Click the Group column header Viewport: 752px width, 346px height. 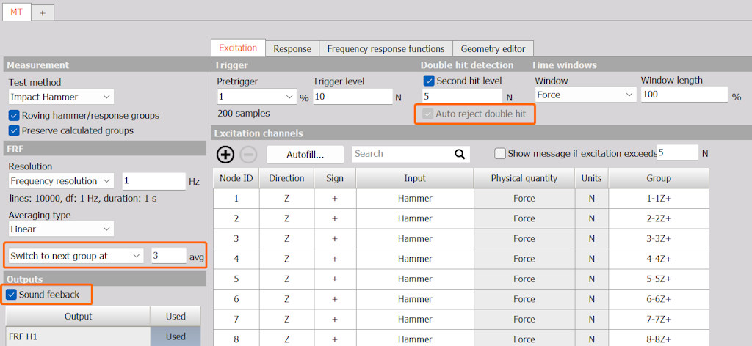(x=659, y=179)
